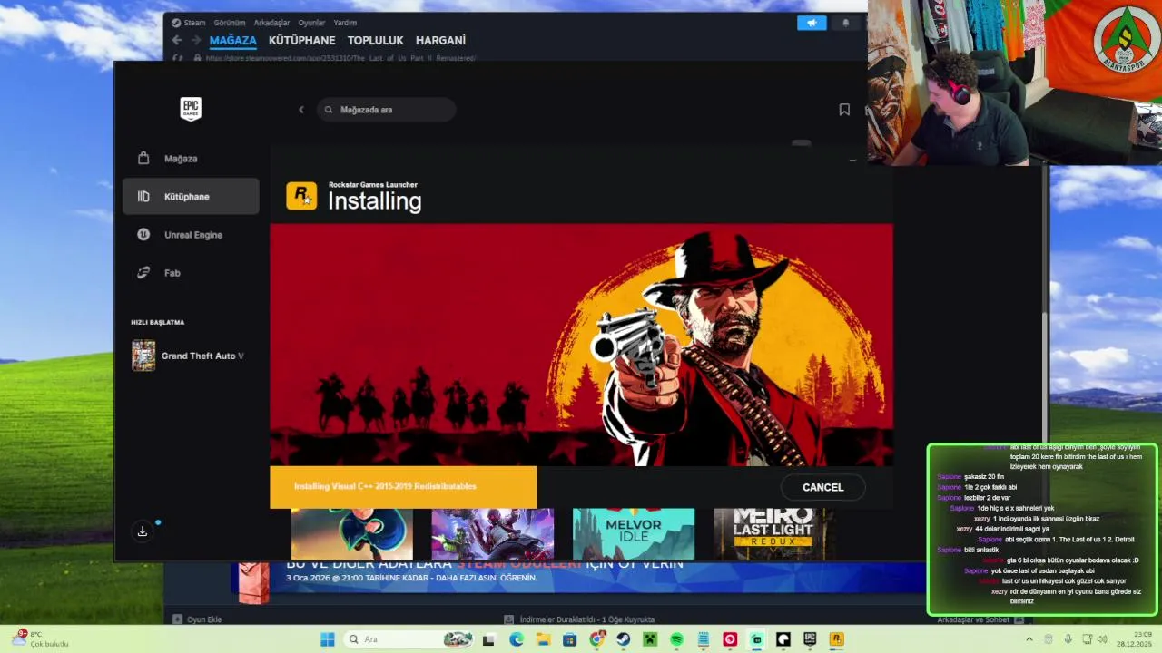Open the Steam menu in Steam window
The width and height of the screenshot is (1162, 653).
(189, 23)
